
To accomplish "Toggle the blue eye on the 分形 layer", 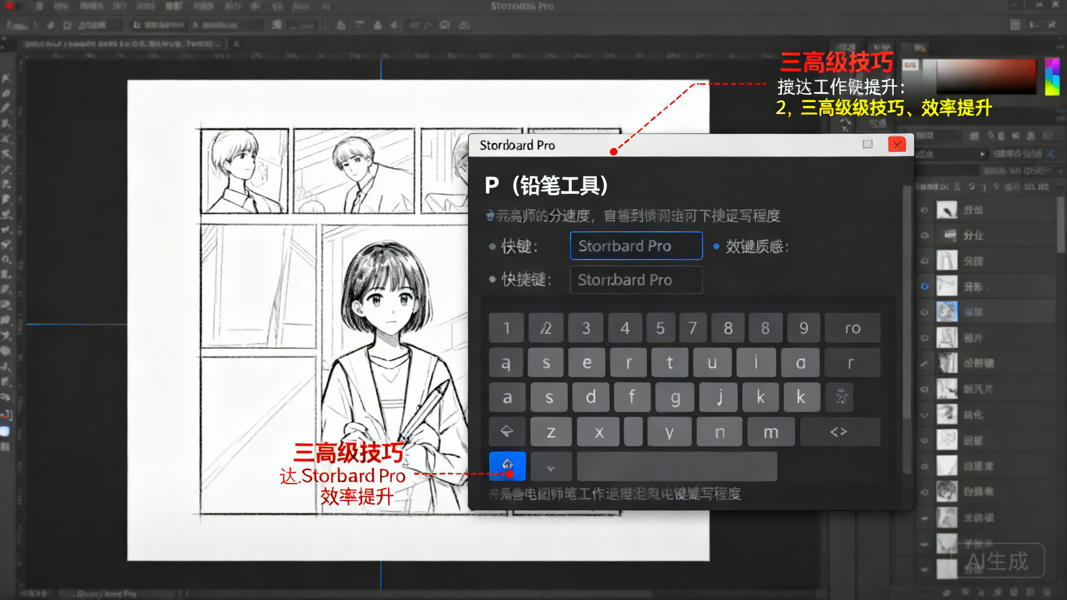I will coord(925,287).
